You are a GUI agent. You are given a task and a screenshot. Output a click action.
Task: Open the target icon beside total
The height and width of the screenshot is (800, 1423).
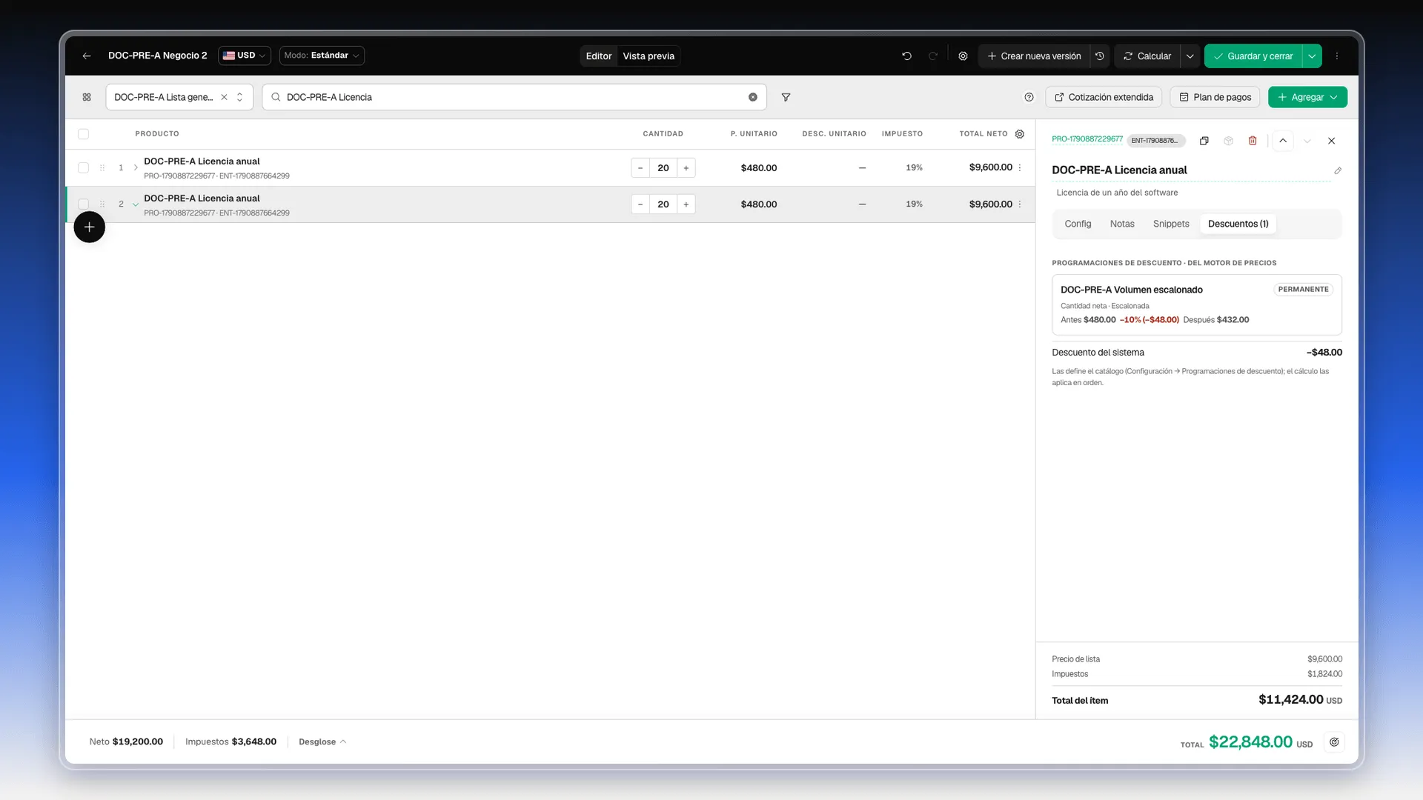click(x=1334, y=742)
